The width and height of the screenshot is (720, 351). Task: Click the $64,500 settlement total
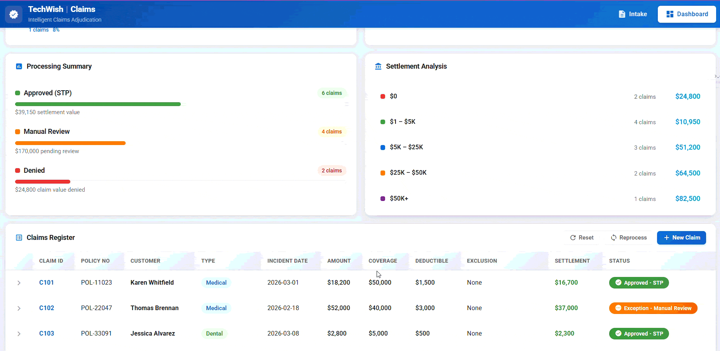[x=688, y=173]
